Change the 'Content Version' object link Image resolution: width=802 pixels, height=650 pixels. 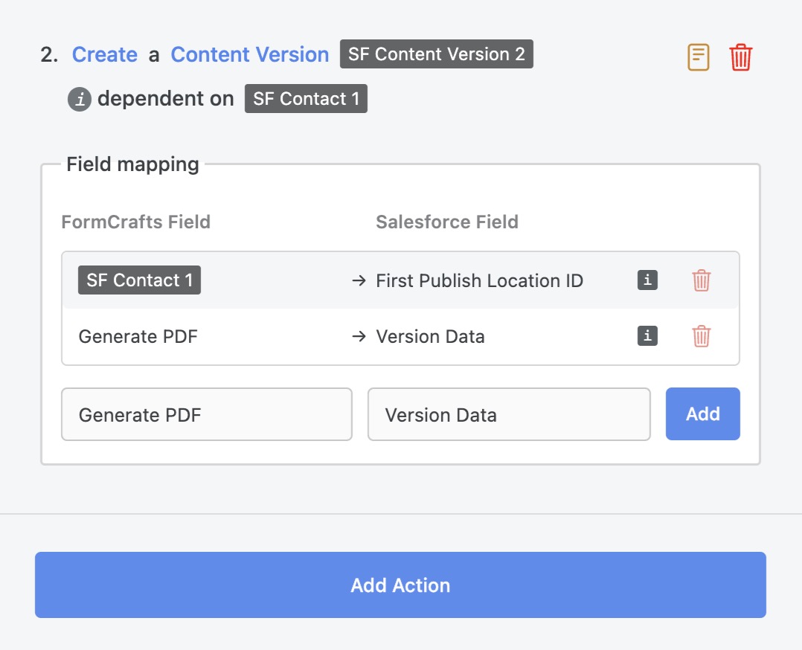pos(250,54)
